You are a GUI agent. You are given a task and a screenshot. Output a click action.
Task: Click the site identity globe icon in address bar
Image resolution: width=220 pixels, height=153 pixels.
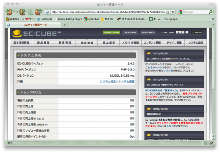tap(47, 12)
